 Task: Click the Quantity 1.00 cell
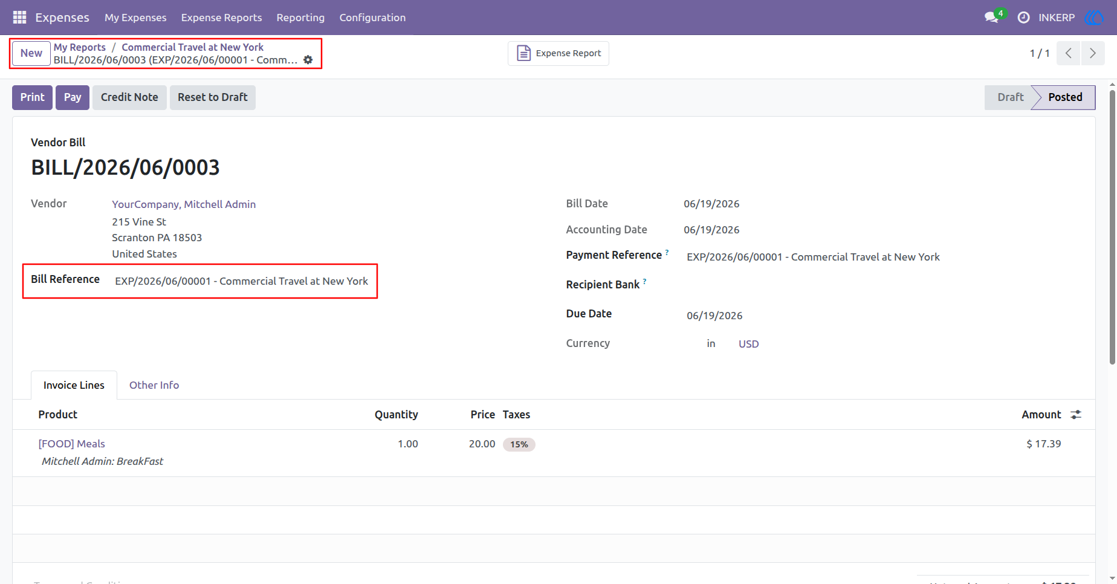408,444
